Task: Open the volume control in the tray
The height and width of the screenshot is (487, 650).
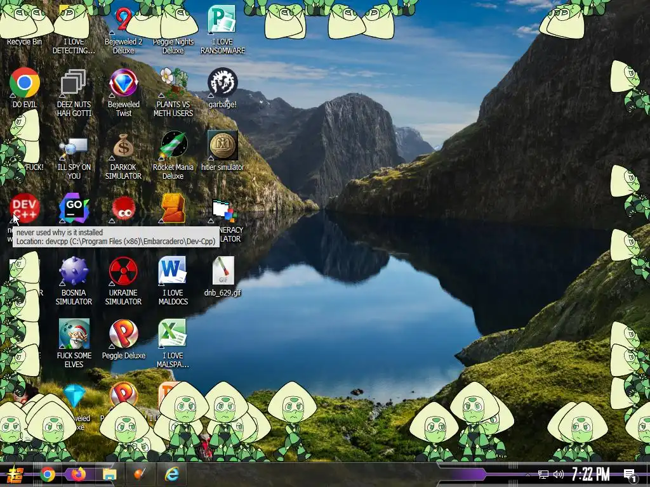Action: 559,474
